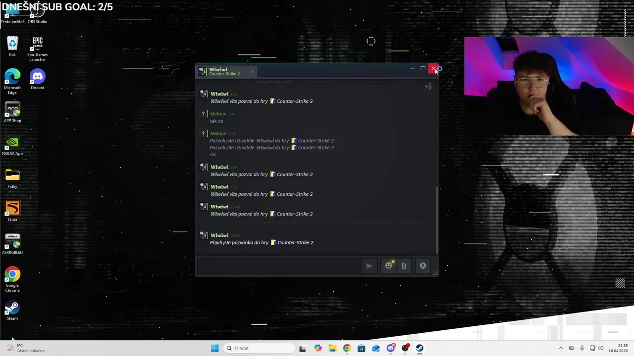Maximize the Steam chat window

click(x=423, y=69)
